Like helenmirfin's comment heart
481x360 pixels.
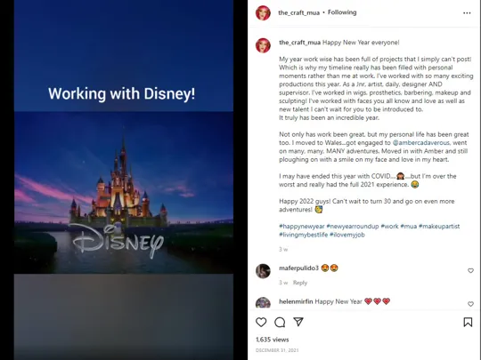[x=470, y=304]
